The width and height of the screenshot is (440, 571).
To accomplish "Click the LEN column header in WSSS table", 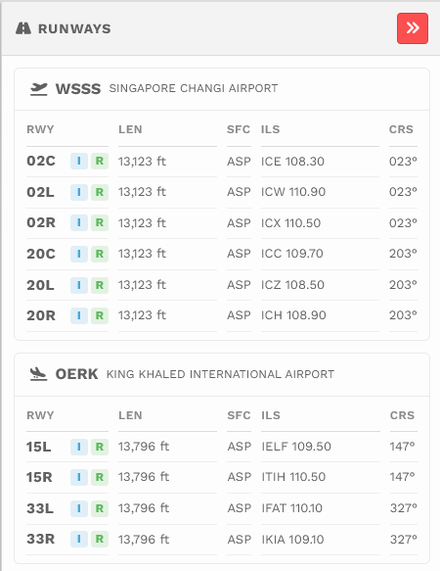I will pos(130,129).
